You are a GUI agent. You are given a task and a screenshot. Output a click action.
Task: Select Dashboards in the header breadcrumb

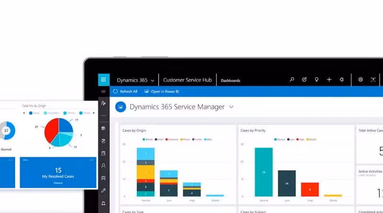230,81
